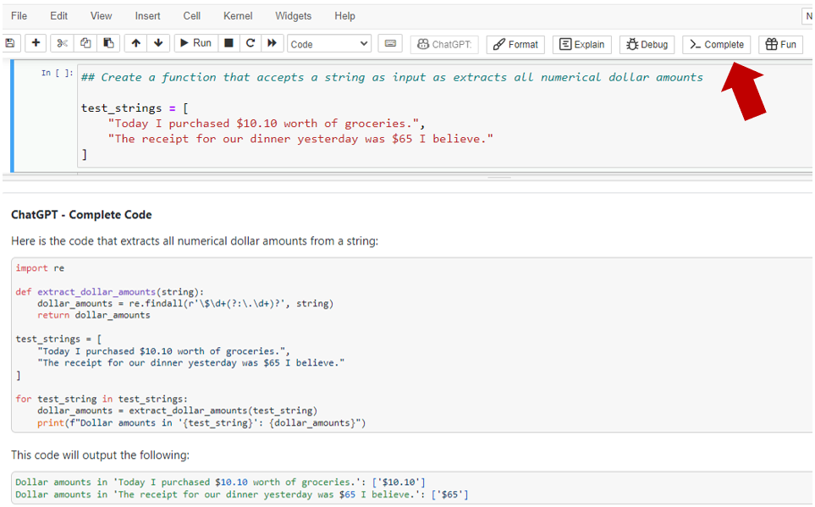This screenshot has width=815, height=507.
Task: Move the selected cell down
Action: [x=158, y=43]
